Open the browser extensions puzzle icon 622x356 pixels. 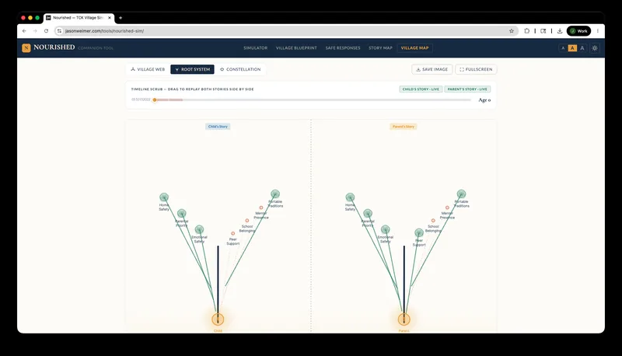[x=527, y=31]
